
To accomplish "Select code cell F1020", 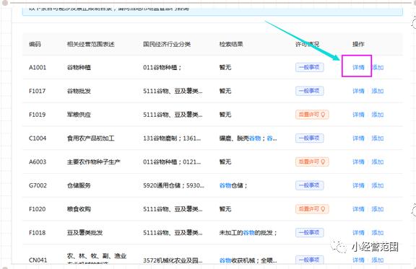I will pos(37,209).
